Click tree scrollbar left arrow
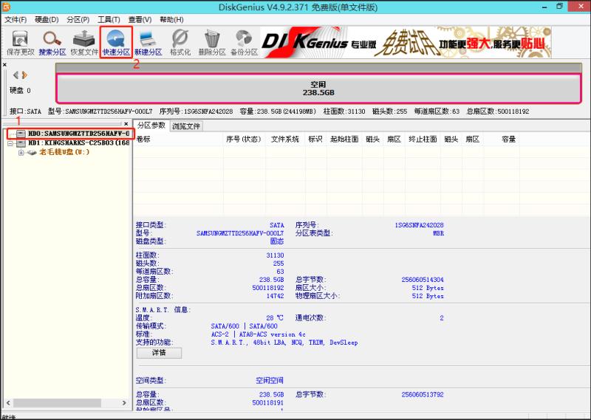This screenshot has width=591, height=420. click(x=8, y=403)
